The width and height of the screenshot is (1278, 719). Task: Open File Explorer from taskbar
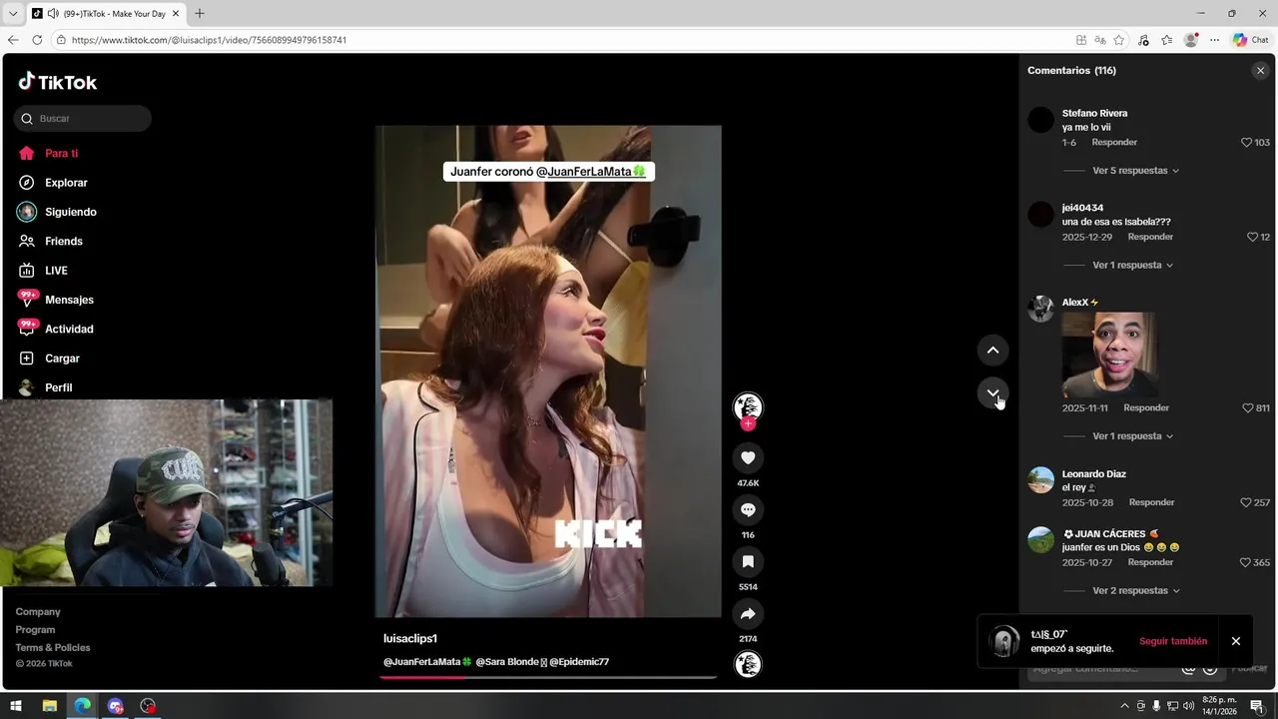coord(49,706)
